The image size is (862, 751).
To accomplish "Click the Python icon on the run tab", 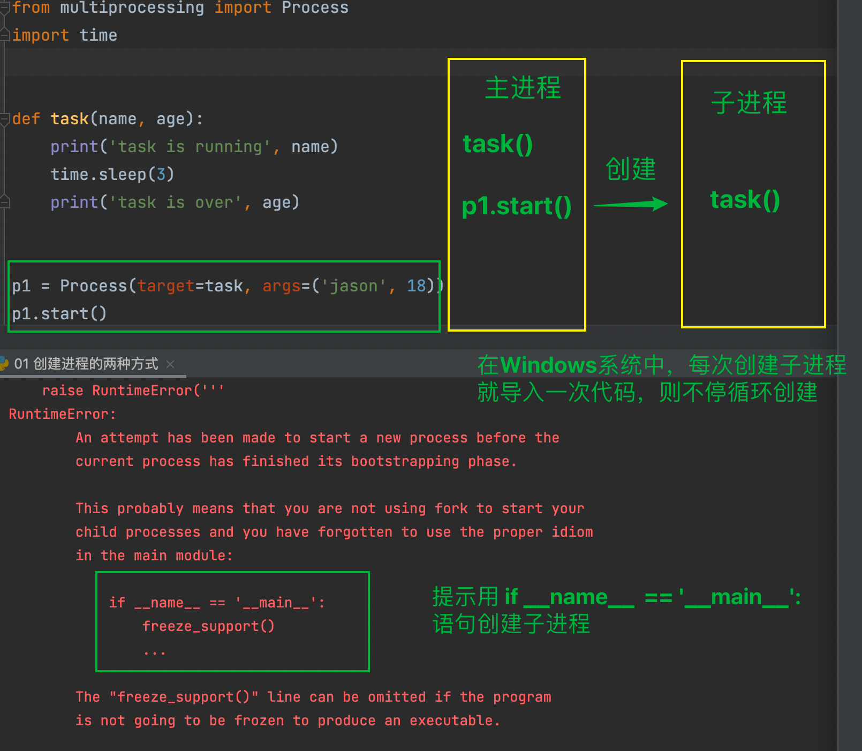I will [x=3, y=364].
